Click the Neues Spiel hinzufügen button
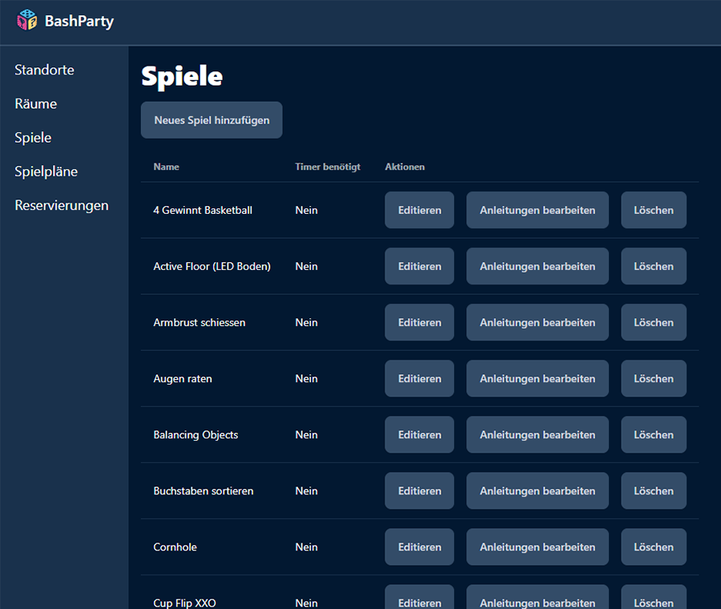The height and width of the screenshot is (609, 721). point(211,120)
